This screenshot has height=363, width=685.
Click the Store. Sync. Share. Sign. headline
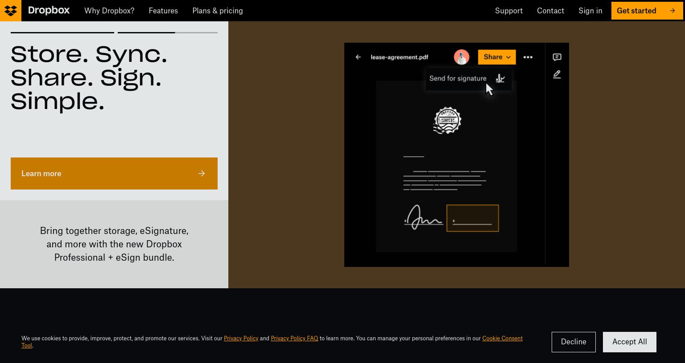[x=89, y=78]
